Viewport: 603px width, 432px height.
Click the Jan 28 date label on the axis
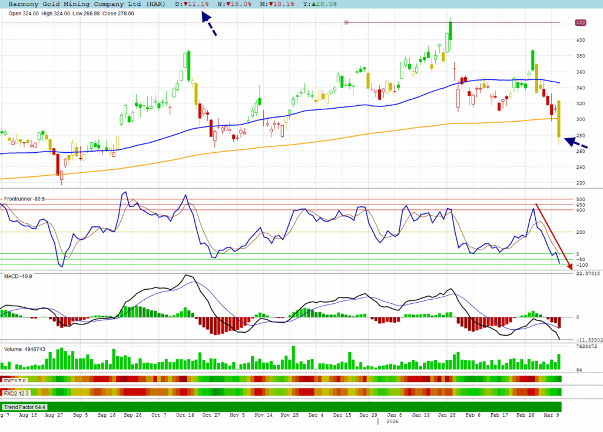pyautogui.click(x=449, y=415)
